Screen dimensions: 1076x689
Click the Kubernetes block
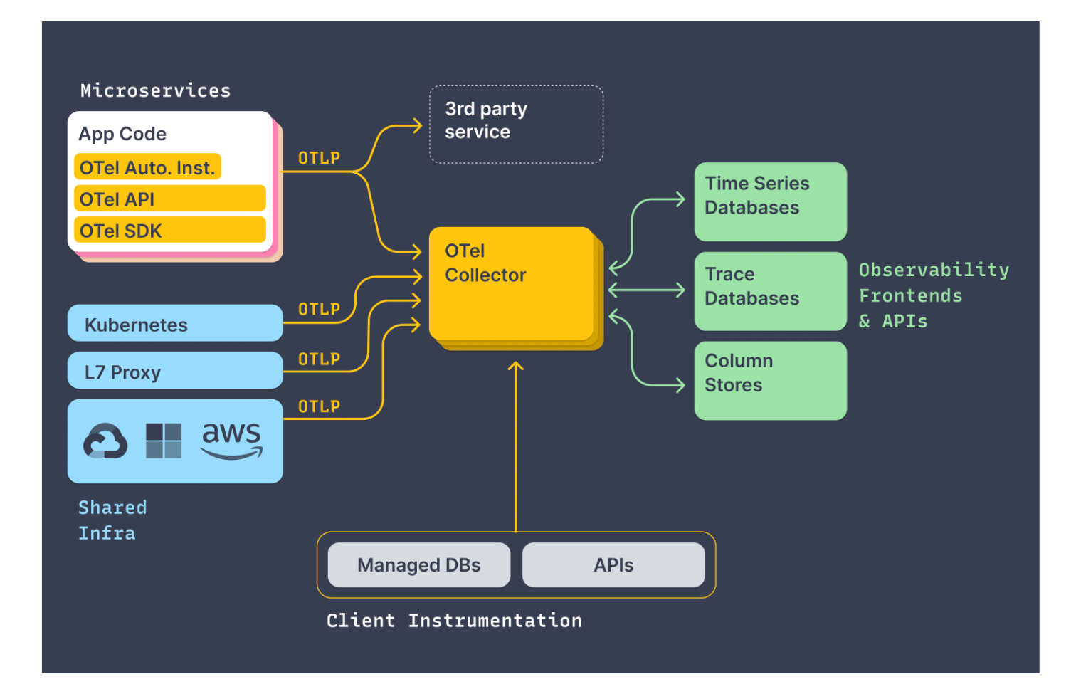click(175, 324)
